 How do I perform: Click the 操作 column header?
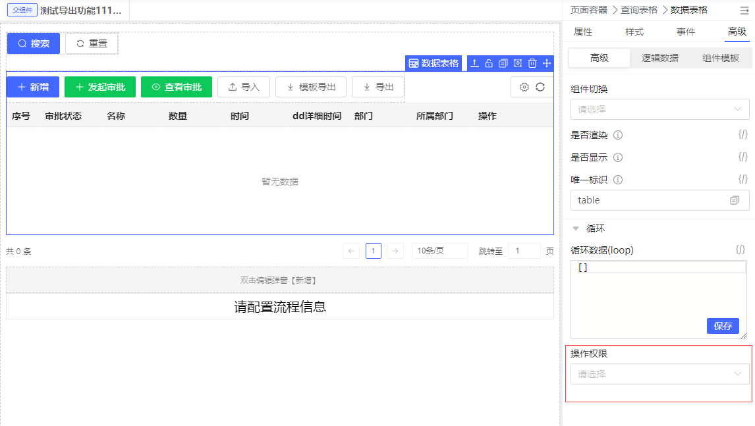[x=488, y=116]
